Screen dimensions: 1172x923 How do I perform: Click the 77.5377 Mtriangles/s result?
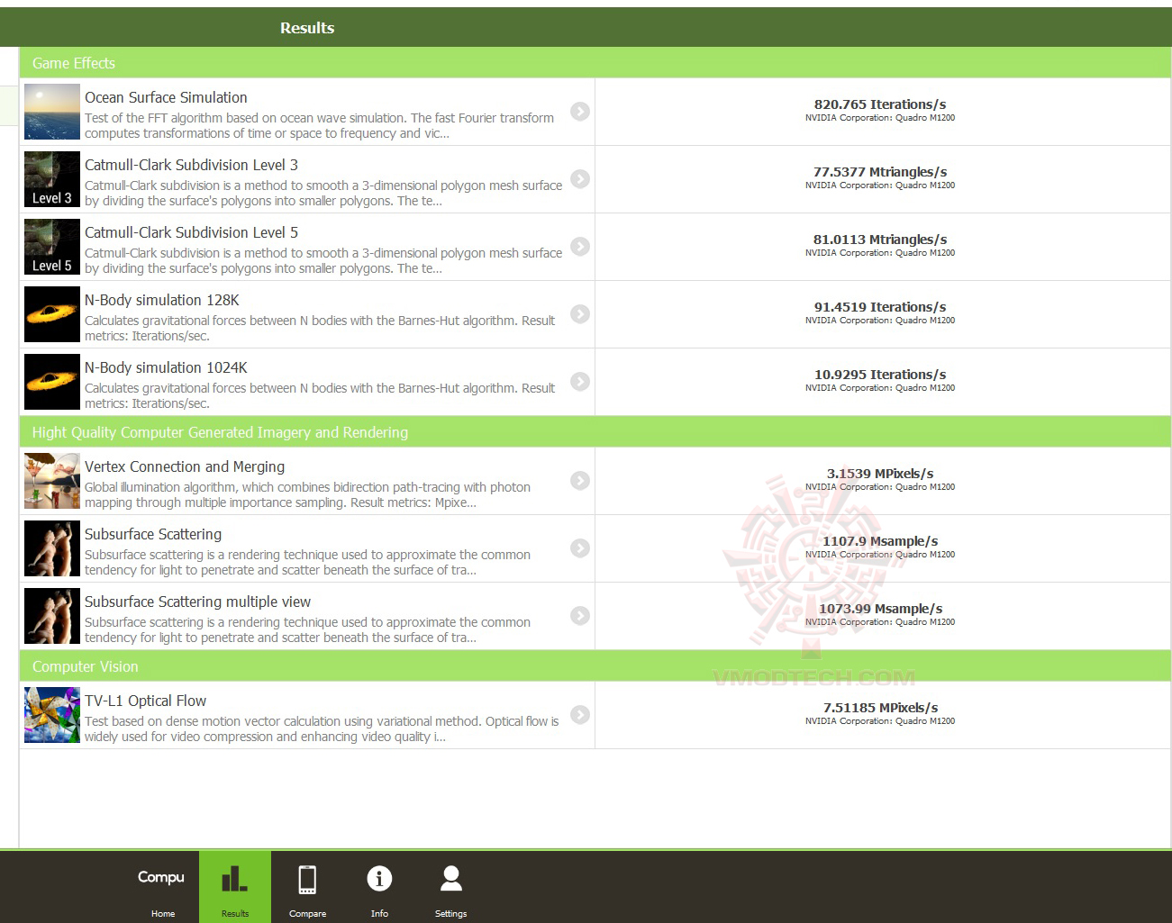tap(880, 172)
